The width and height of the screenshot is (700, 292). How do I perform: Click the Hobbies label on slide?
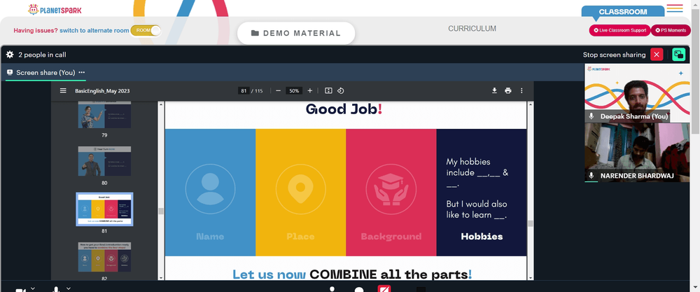coord(482,237)
